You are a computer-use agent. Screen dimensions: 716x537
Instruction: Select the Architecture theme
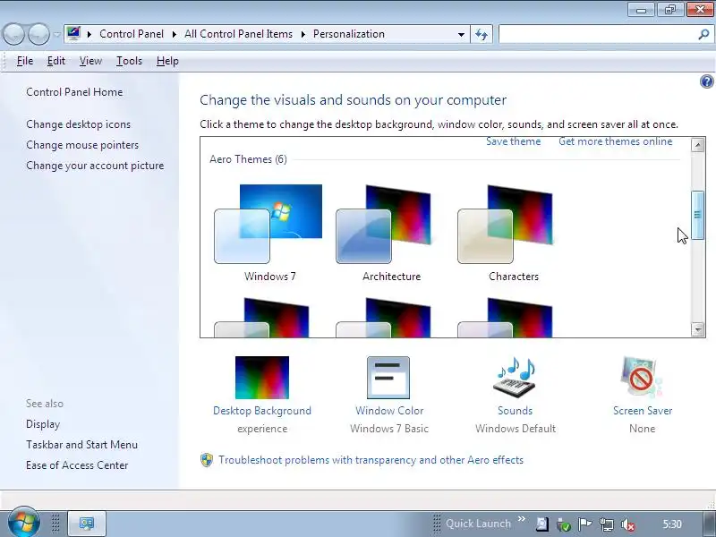[x=384, y=233]
